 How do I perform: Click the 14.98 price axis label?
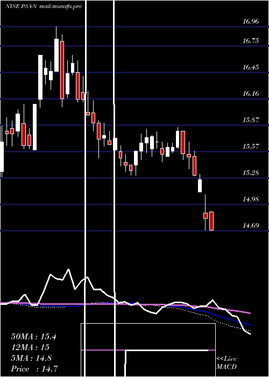point(251,199)
